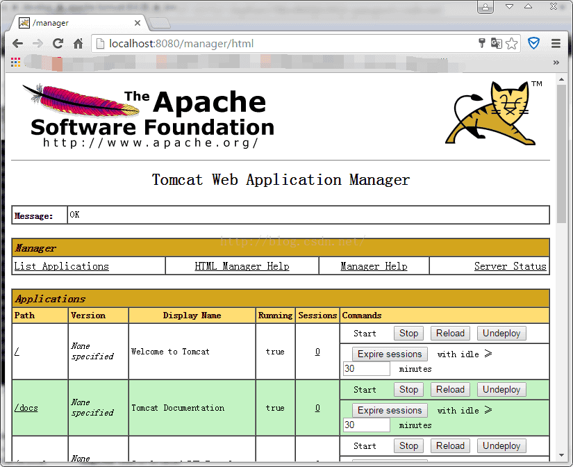Reload the page with the refresh icon
573x467 pixels.
58,44
